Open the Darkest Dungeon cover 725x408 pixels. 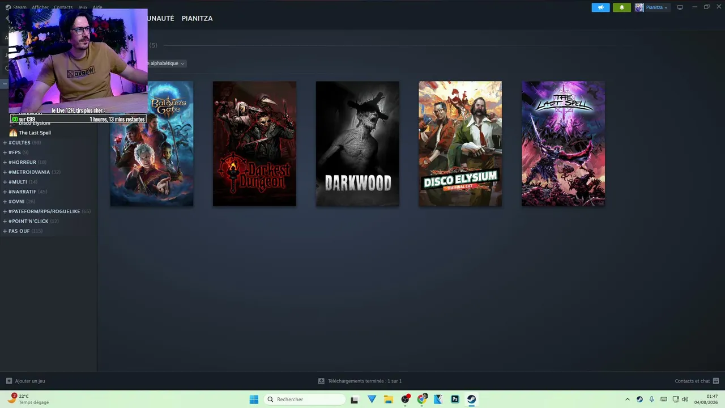(254, 143)
